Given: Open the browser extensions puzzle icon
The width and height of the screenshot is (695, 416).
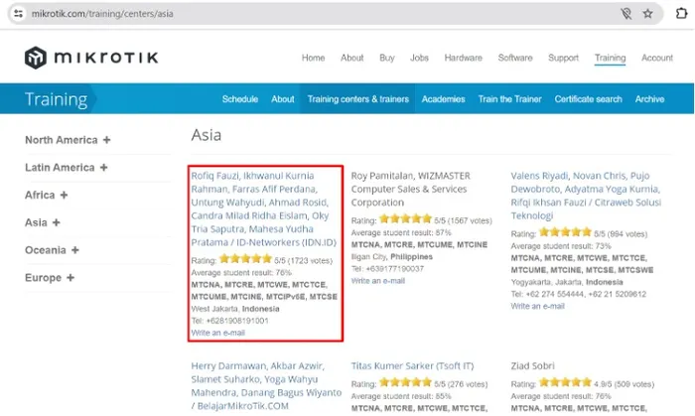Looking at the screenshot, I should point(681,14).
